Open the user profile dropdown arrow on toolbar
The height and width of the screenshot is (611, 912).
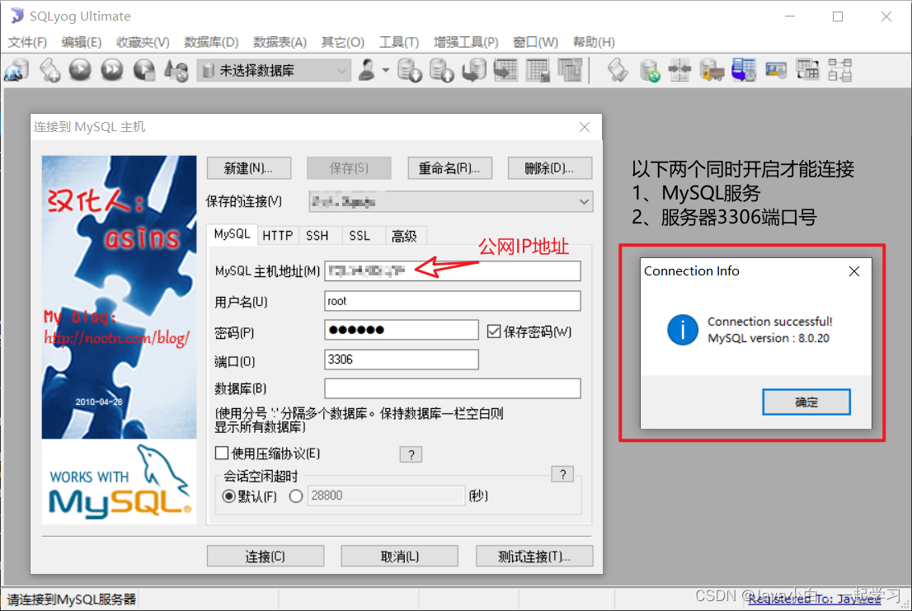pos(384,71)
